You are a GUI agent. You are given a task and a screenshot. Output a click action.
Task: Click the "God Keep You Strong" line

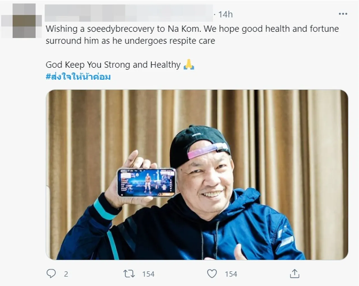(113, 65)
